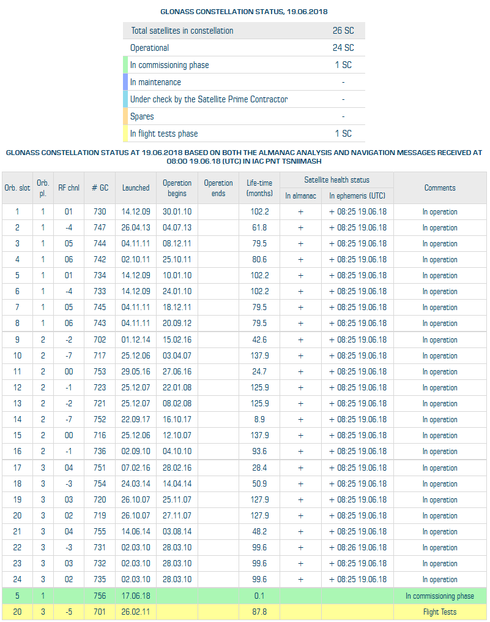The width and height of the screenshot is (490, 622).
Task: Click the Satellite health status header
Action: (x=336, y=180)
